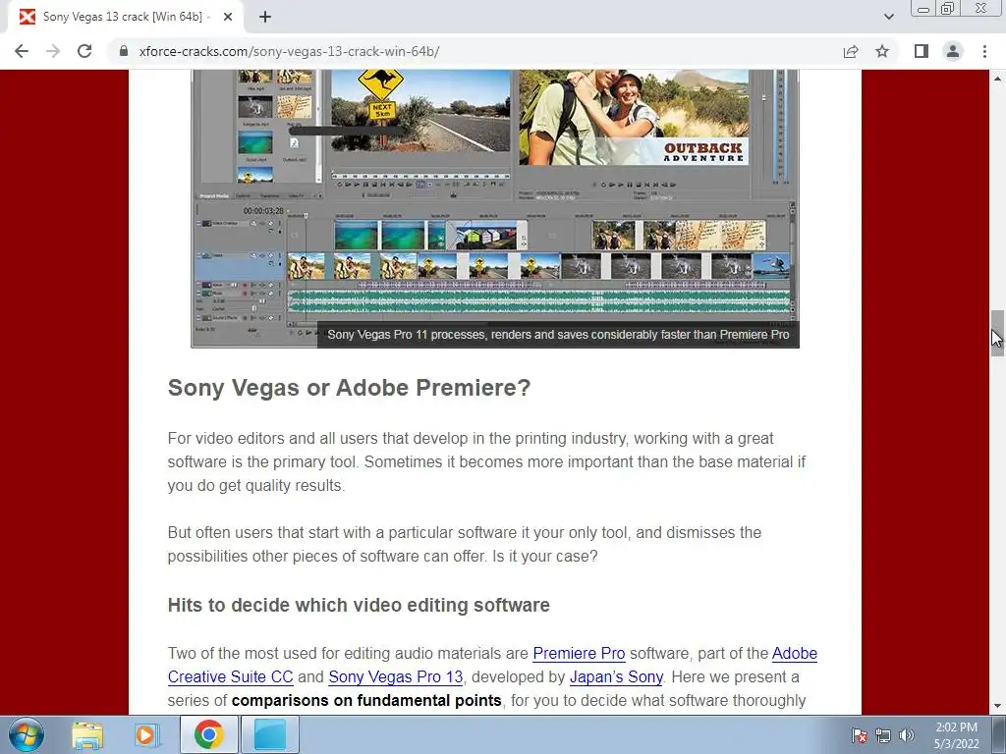Click the scrollbar up arrow

click(997, 79)
